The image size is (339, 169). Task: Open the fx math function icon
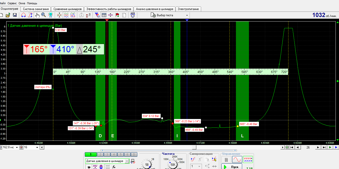(x=114, y=167)
